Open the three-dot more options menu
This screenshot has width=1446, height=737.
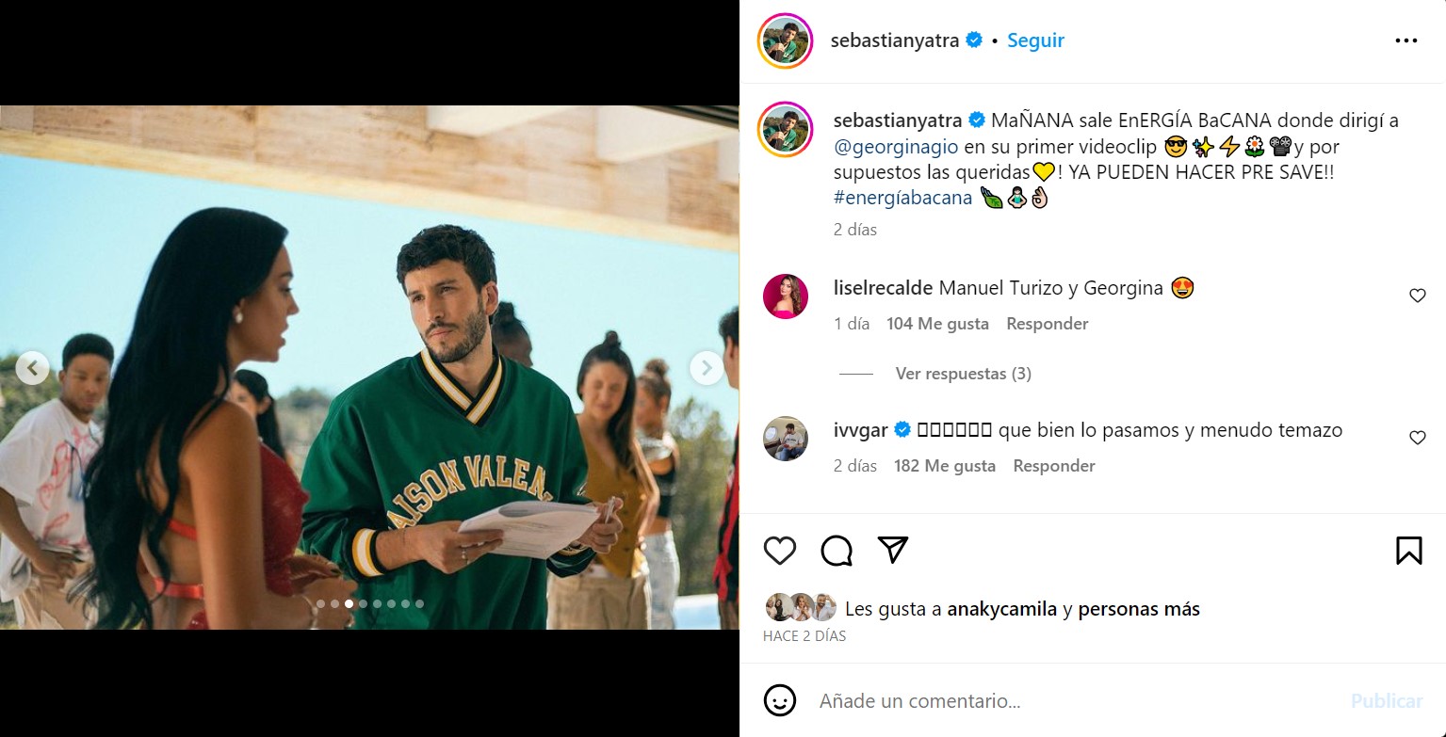coord(1405,40)
